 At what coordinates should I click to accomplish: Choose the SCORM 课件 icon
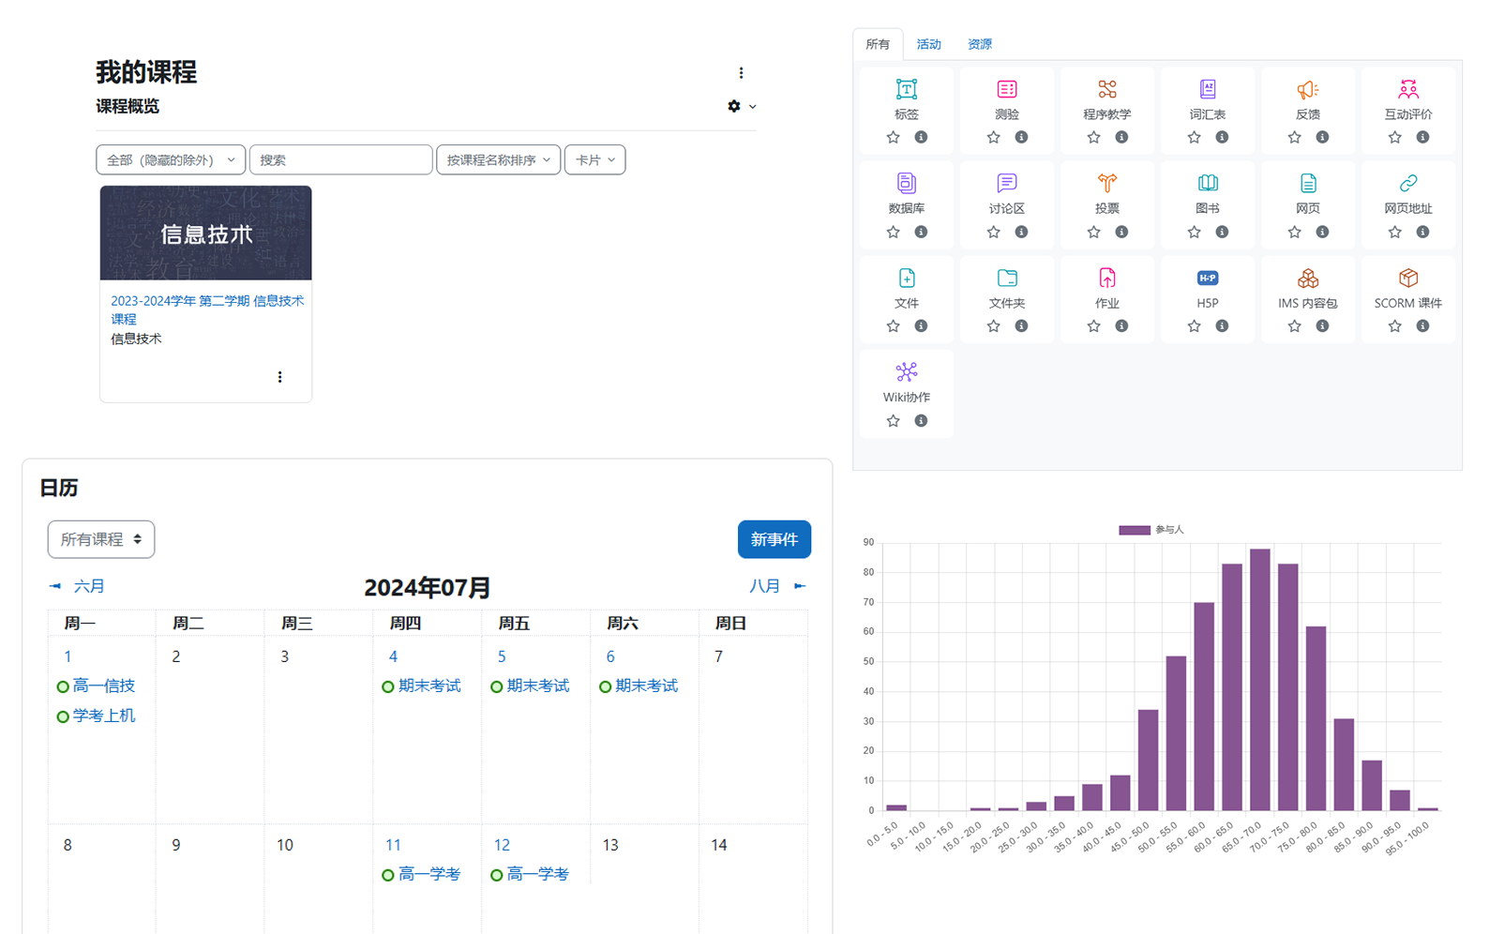click(x=1407, y=278)
